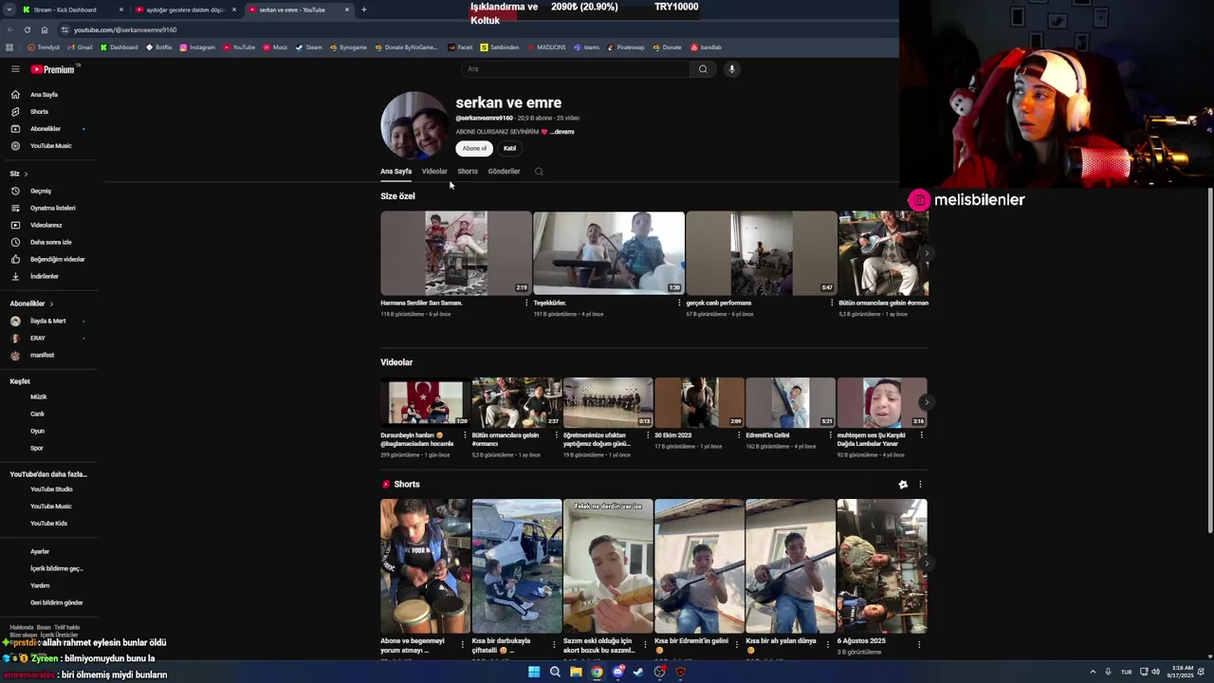Expand the Abonelikler sidebar heading
The height and width of the screenshot is (683, 1214).
[31, 304]
